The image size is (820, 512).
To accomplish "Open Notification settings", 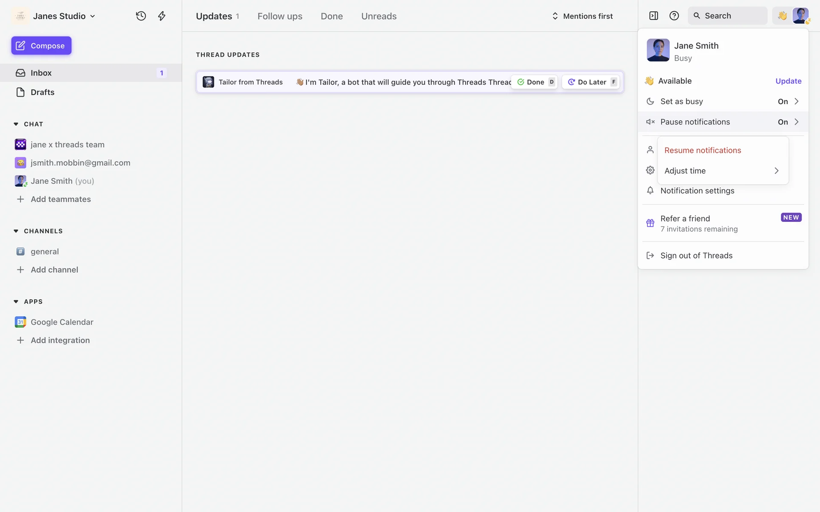I will coord(697,191).
